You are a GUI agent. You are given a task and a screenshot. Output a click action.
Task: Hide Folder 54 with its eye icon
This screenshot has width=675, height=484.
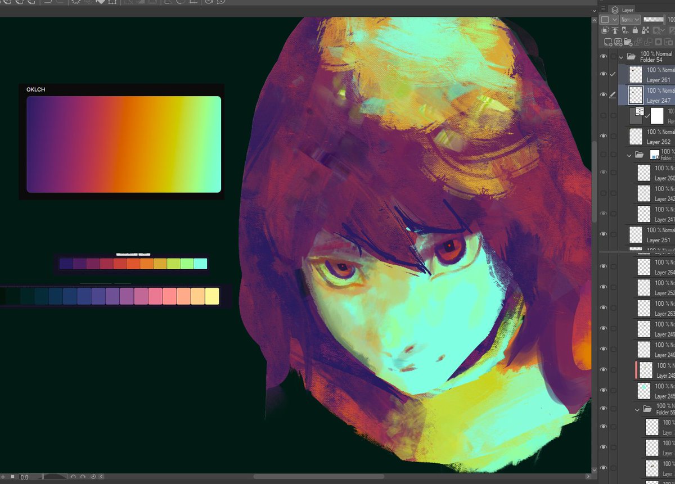click(x=604, y=57)
